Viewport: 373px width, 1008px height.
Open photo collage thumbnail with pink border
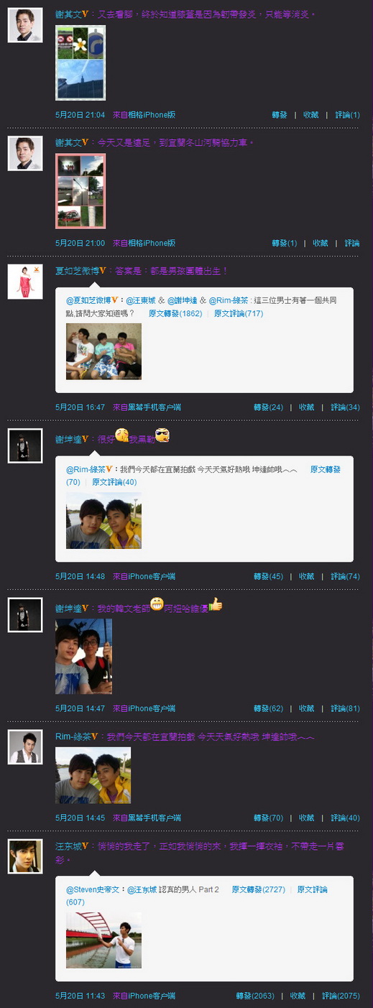coord(80,191)
